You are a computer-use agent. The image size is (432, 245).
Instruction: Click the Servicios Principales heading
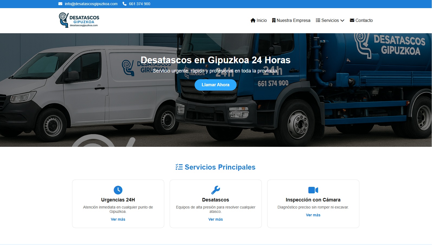coord(220,167)
